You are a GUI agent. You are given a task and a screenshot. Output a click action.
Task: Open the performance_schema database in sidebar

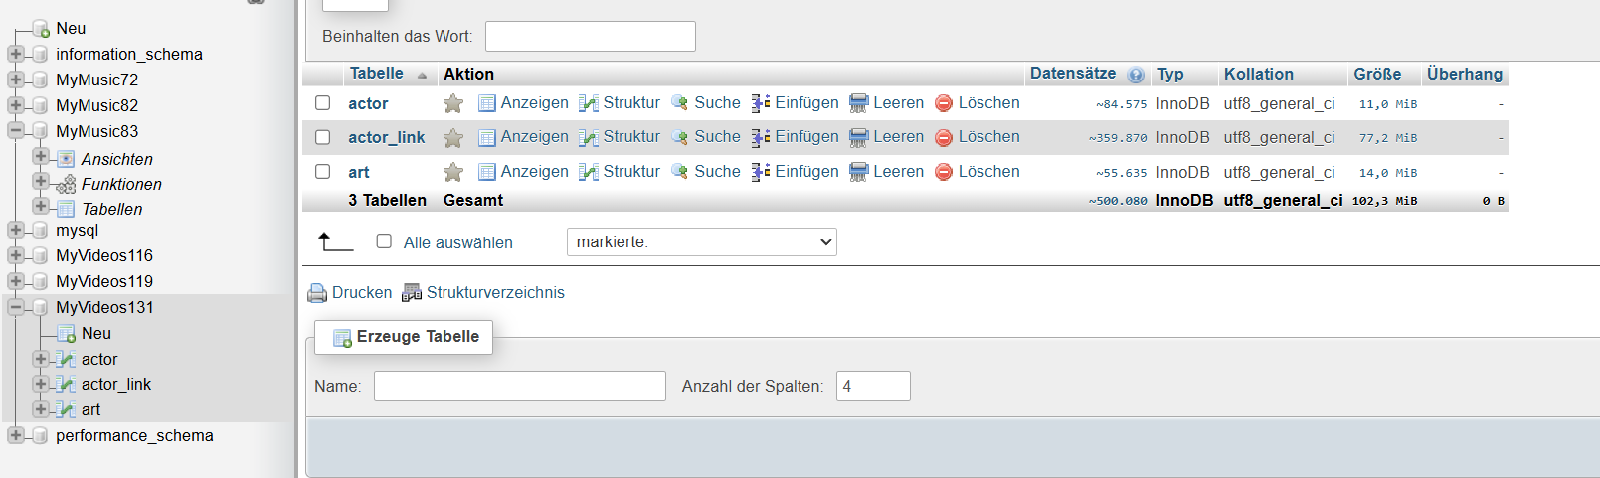click(134, 436)
